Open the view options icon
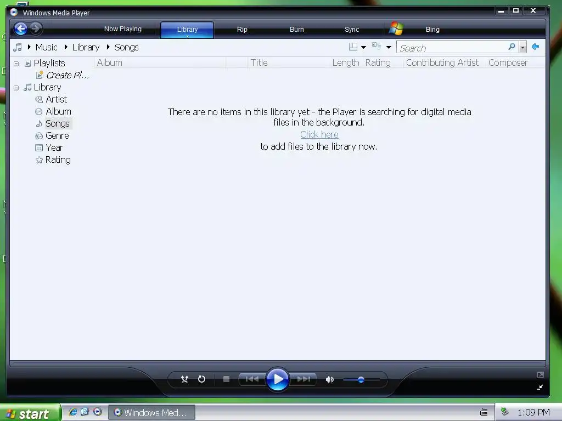This screenshot has width=562, height=421. click(376, 46)
